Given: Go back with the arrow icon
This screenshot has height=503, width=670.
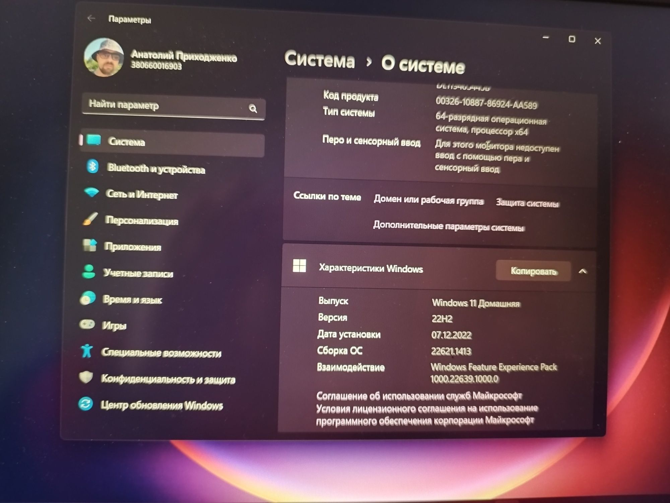Looking at the screenshot, I should click(91, 18).
